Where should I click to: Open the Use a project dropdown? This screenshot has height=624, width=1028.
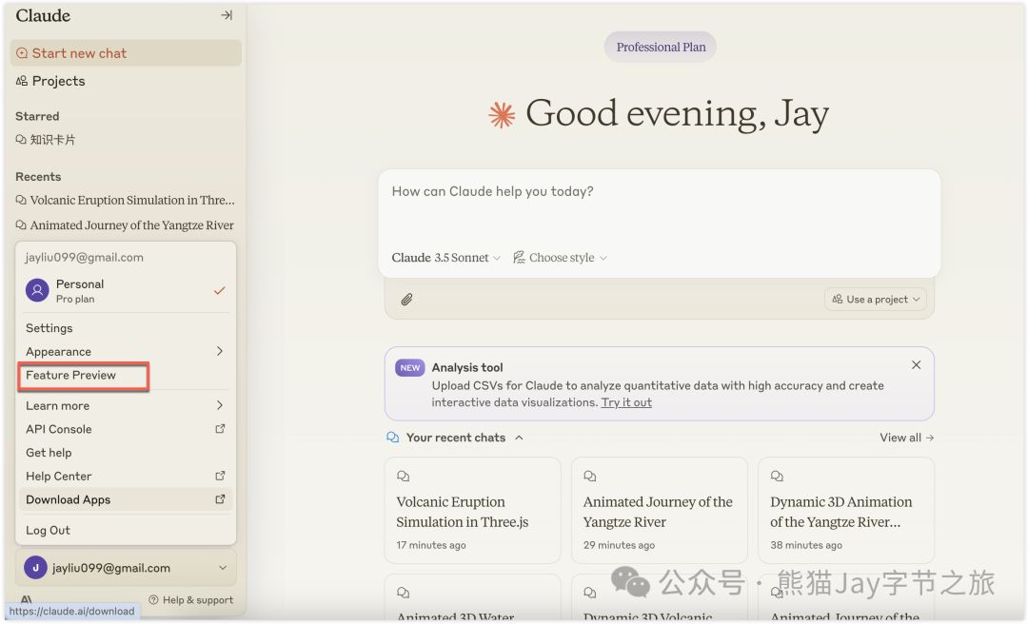pyautogui.click(x=876, y=299)
